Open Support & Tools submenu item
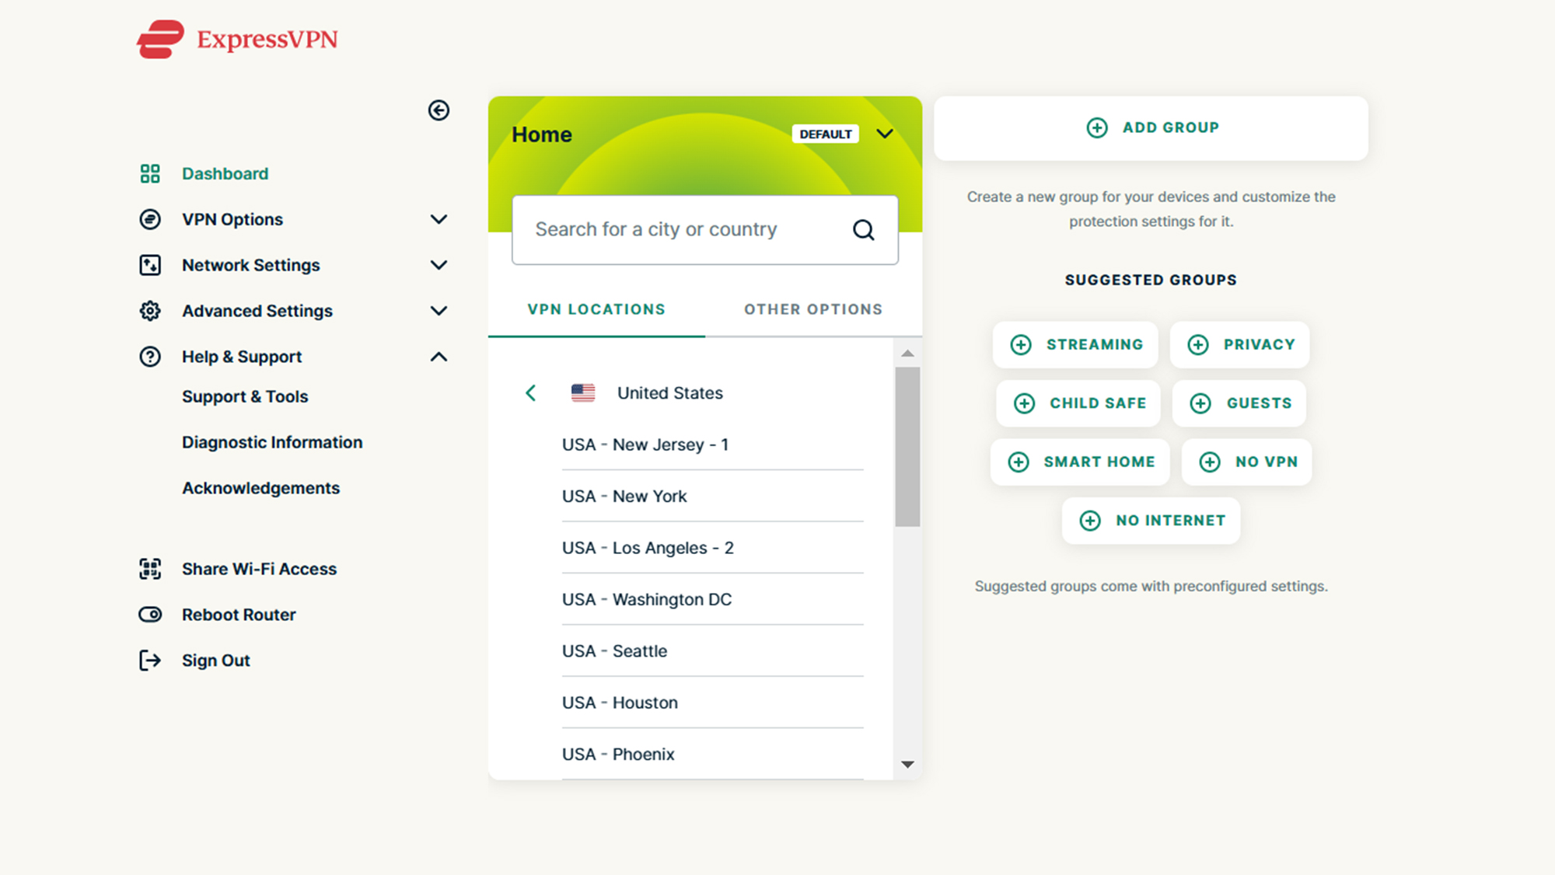Viewport: 1555px width, 875px height. [x=245, y=396]
